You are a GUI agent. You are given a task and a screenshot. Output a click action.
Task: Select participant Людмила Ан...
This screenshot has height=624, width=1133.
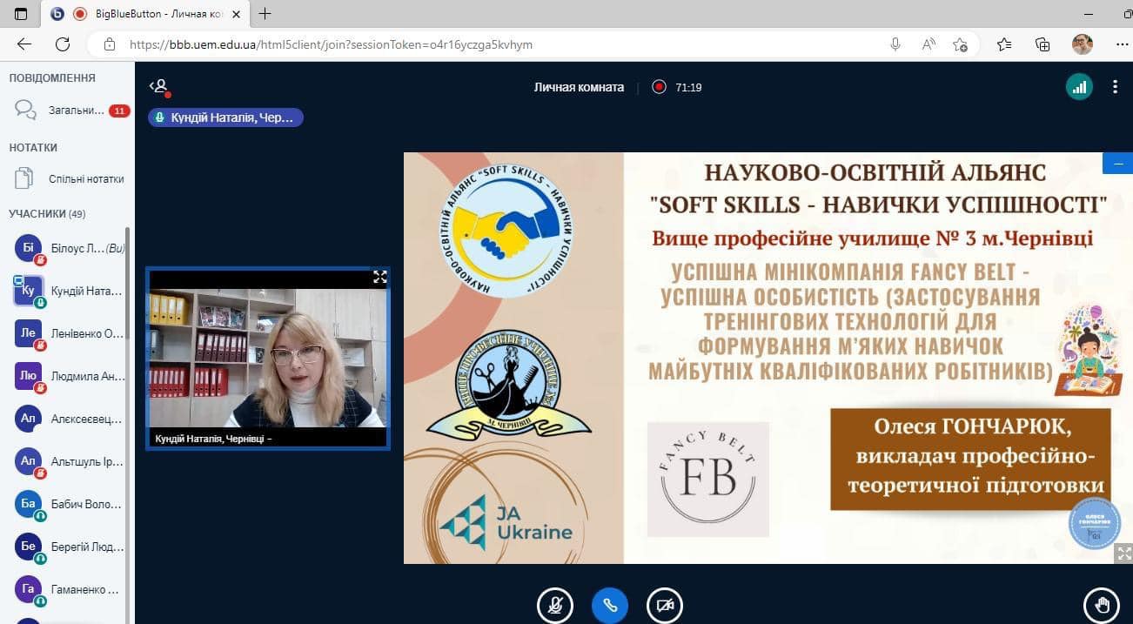coord(70,376)
